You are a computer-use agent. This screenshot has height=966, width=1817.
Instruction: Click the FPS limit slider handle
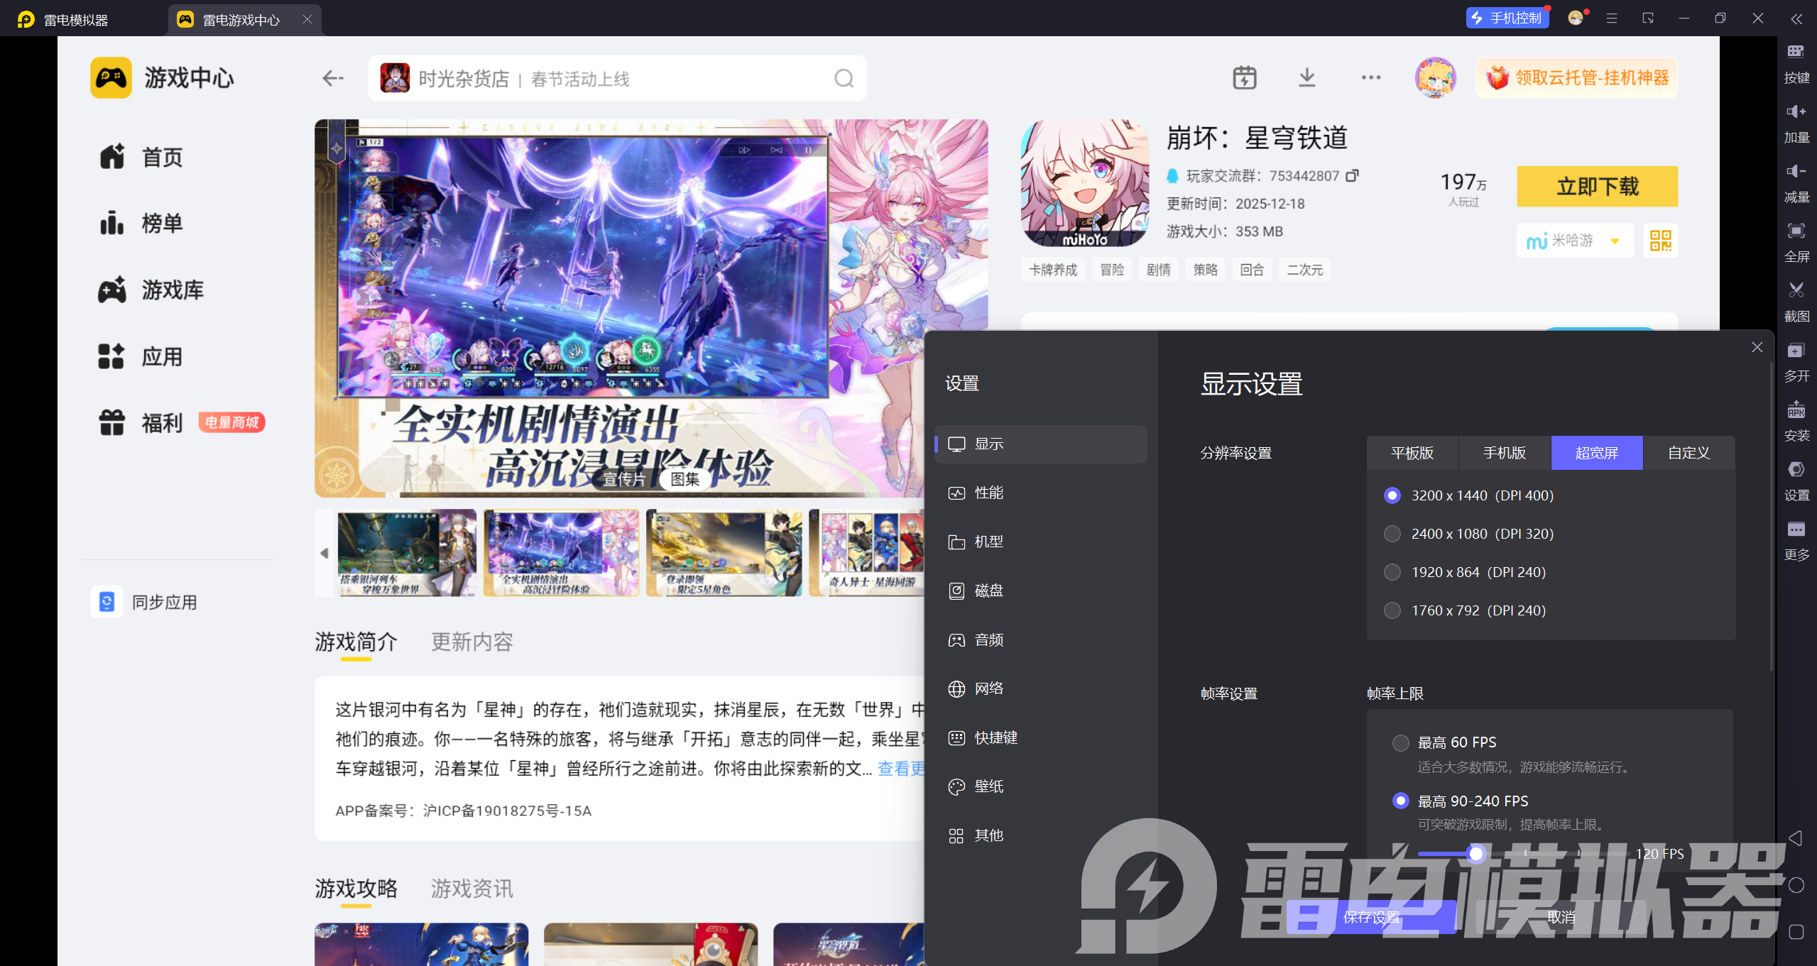point(1476,854)
